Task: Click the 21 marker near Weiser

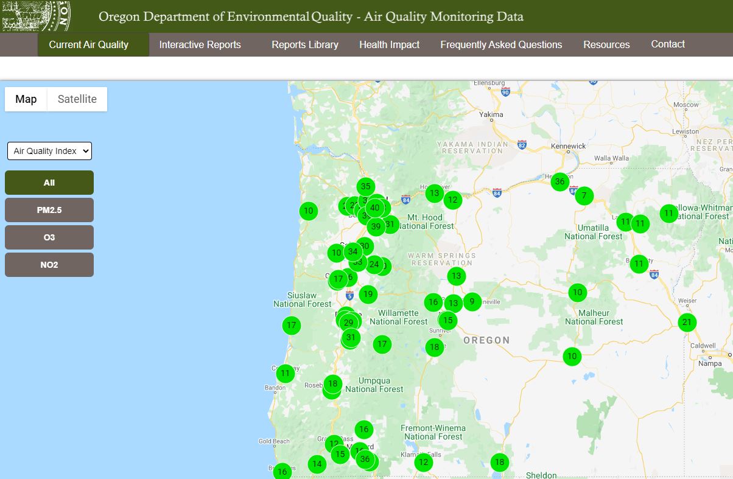Action: pos(687,322)
